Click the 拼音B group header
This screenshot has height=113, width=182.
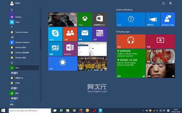[14, 73]
